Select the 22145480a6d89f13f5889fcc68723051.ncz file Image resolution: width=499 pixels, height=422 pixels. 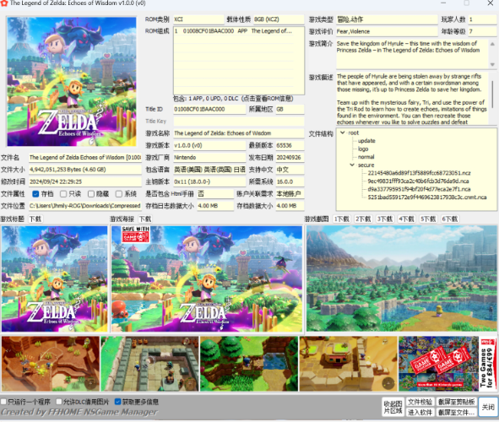[x=419, y=173]
